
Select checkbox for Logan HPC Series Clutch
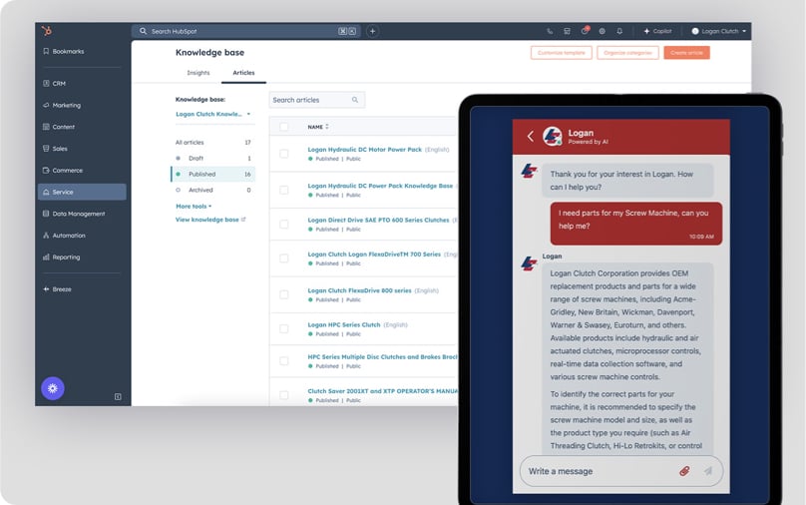[284, 329]
